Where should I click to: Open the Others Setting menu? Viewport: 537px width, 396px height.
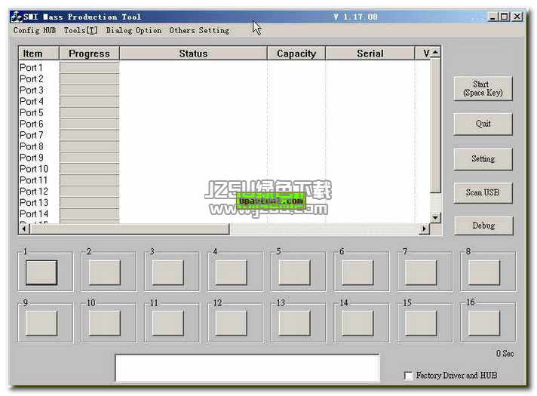pyautogui.click(x=199, y=30)
